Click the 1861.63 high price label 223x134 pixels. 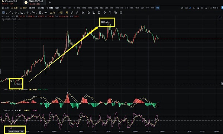coord(104,22)
